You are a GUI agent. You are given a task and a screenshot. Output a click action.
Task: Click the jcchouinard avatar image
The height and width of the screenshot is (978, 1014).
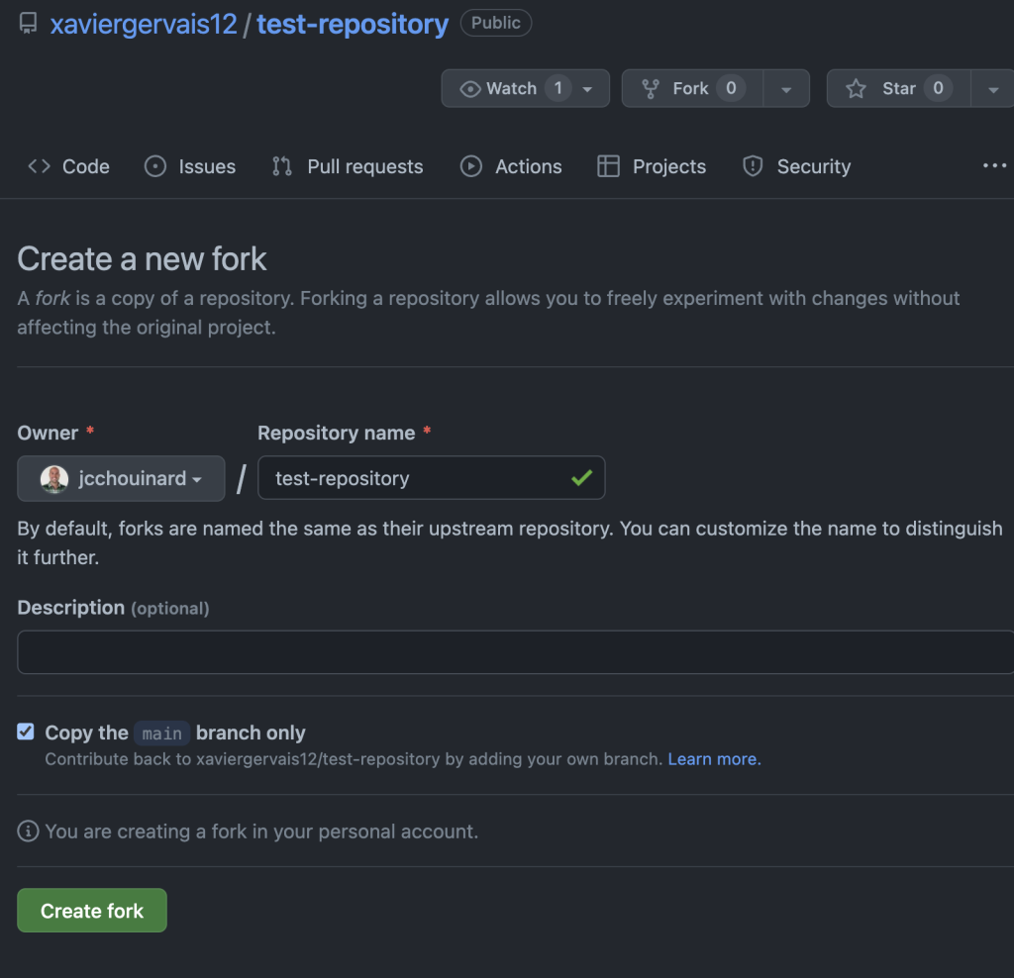54,479
